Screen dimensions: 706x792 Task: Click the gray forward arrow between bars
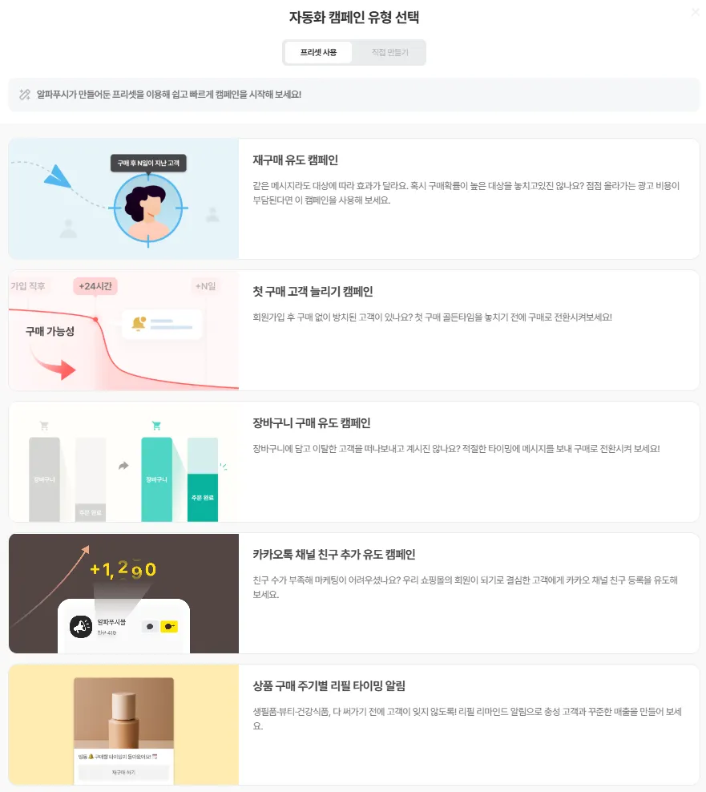point(123,466)
